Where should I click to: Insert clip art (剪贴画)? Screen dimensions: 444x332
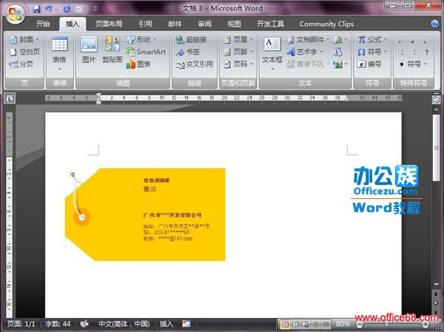coord(112,50)
